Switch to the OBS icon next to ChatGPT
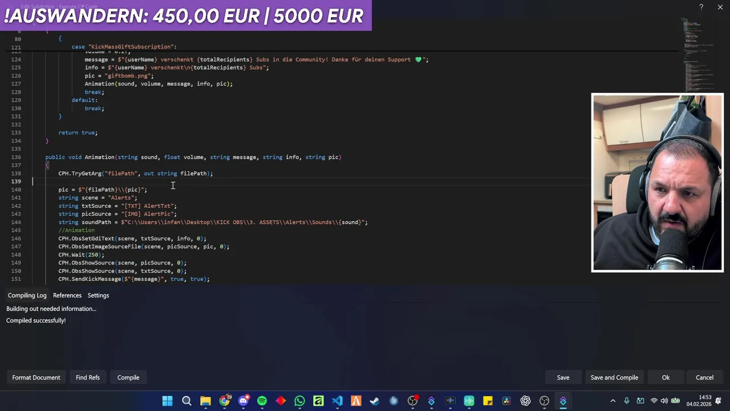730x411 pixels. point(544,401)
